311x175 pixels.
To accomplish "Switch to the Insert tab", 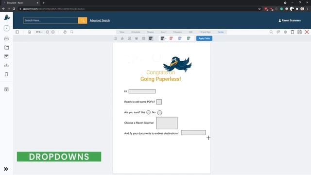I will point(163,32).
